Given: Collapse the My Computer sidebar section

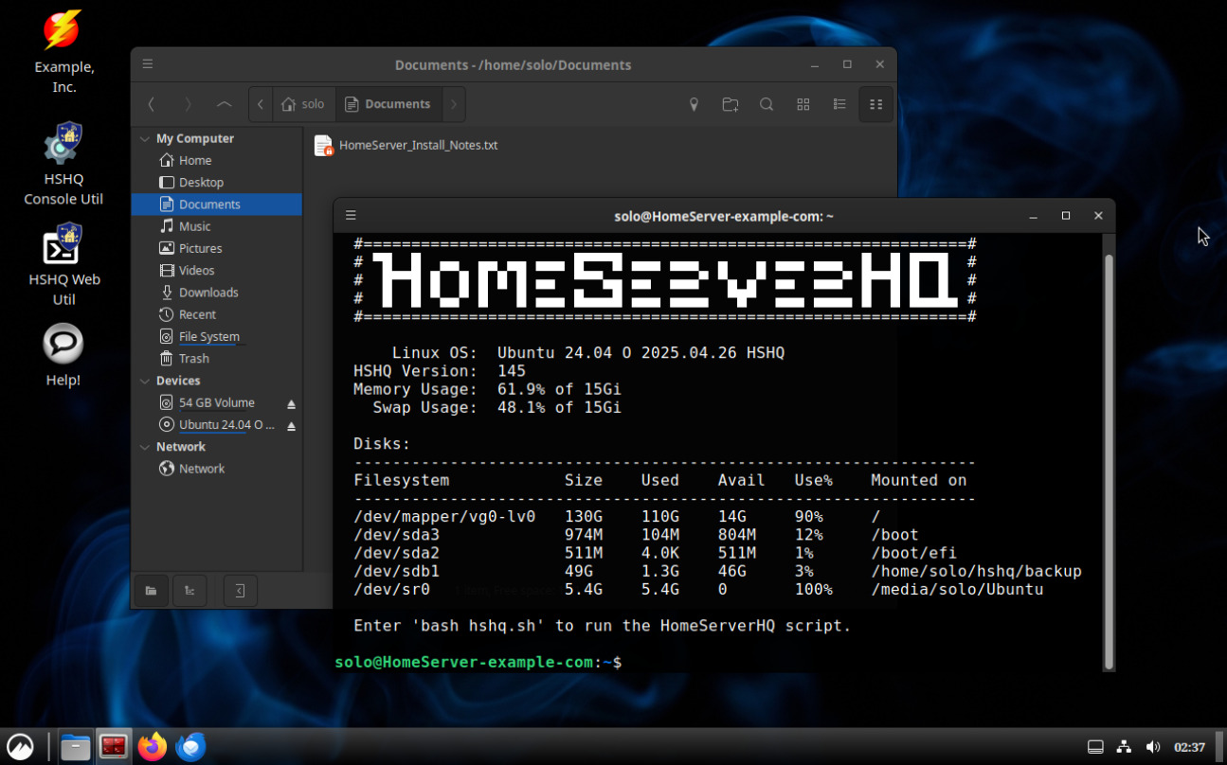Looking at the screenshot, I should click(x=145, y=139).
